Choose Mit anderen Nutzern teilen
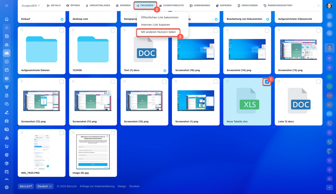Screen dimensions: 336x194 (x=158, y=32)
